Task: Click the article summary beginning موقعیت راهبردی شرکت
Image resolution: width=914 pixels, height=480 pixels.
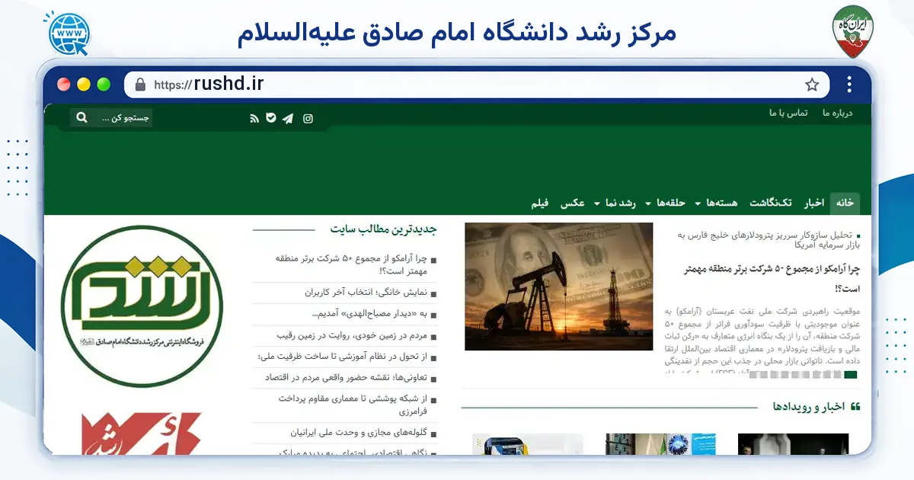Action: click(x=762, y=341)
